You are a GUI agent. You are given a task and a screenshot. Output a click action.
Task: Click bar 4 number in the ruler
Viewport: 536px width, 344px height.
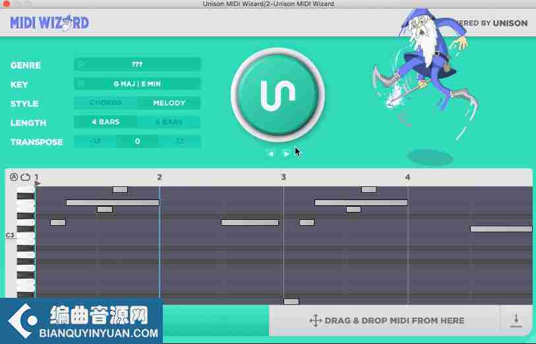tap(407, 177)
